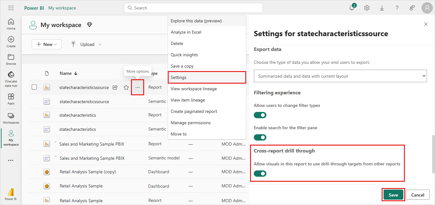Click the statecharacteristics semantic model icon
Viewport: 435px width, 205px height.
pos(47,129)
